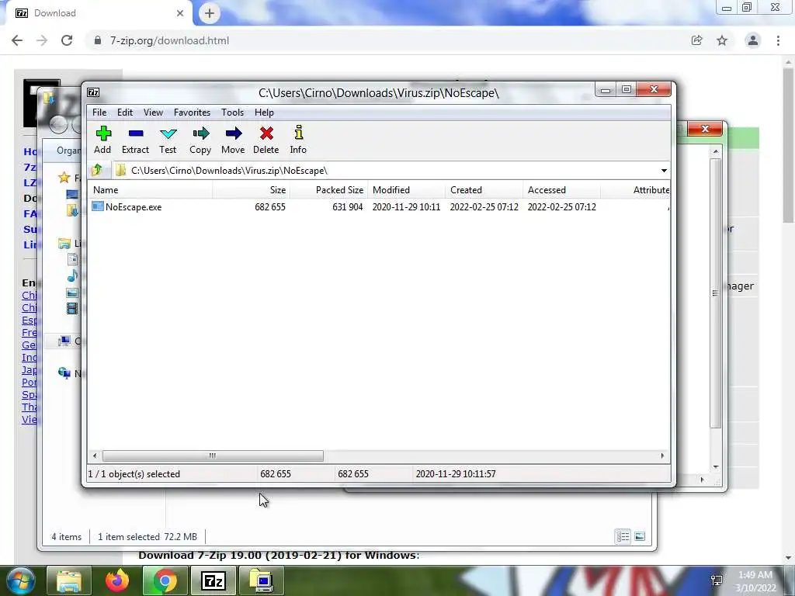
Task: Click the Move toolbar icon
Action: point(233,133)
